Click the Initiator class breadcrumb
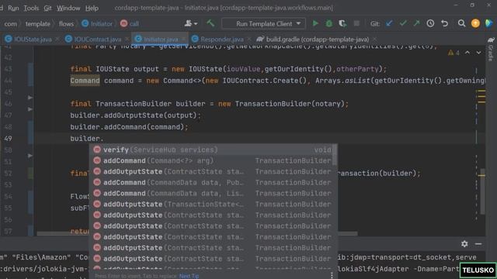Screen dimensions: 497x279 click(x=97, y=24)
